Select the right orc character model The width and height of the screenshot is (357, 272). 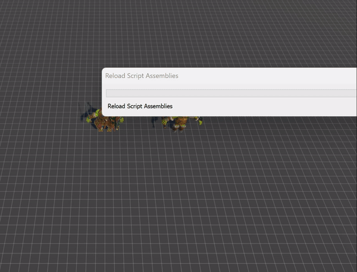pyautogui.click(x=181, y=124)
